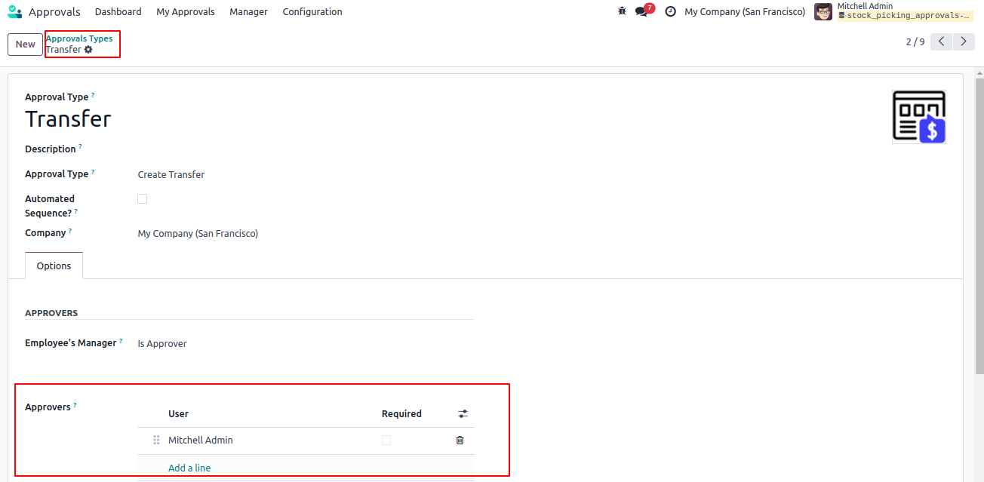This screenshot has height=482, width=984.
Task: Click the User column header
Action: click(x=178, y=414)
